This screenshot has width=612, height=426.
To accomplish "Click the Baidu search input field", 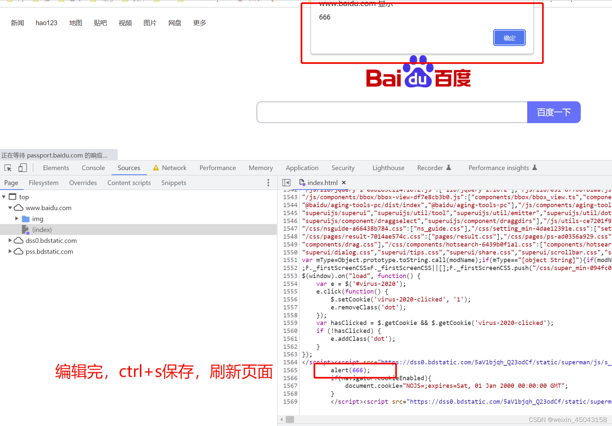I will (392, 112).
